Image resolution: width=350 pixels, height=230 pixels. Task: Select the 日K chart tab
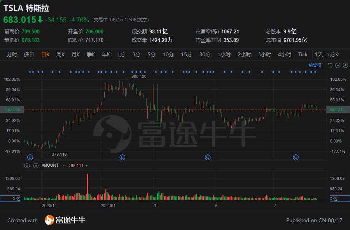point(45,54)
